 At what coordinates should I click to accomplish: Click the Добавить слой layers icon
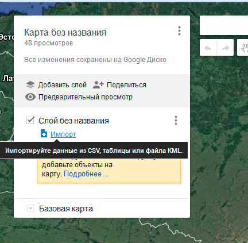(x=30, y=84)
